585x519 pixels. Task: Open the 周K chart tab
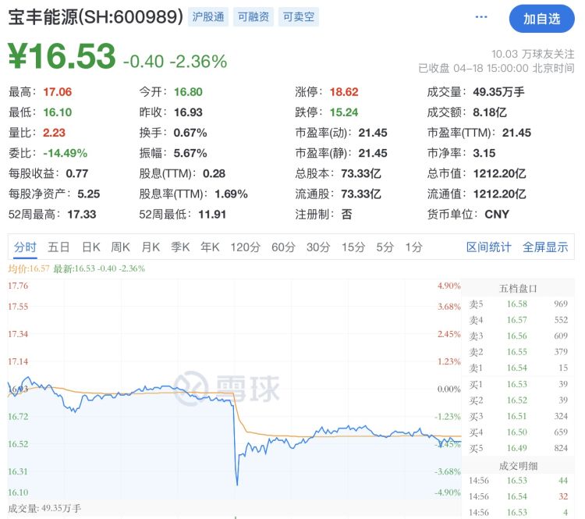(120, 247)
